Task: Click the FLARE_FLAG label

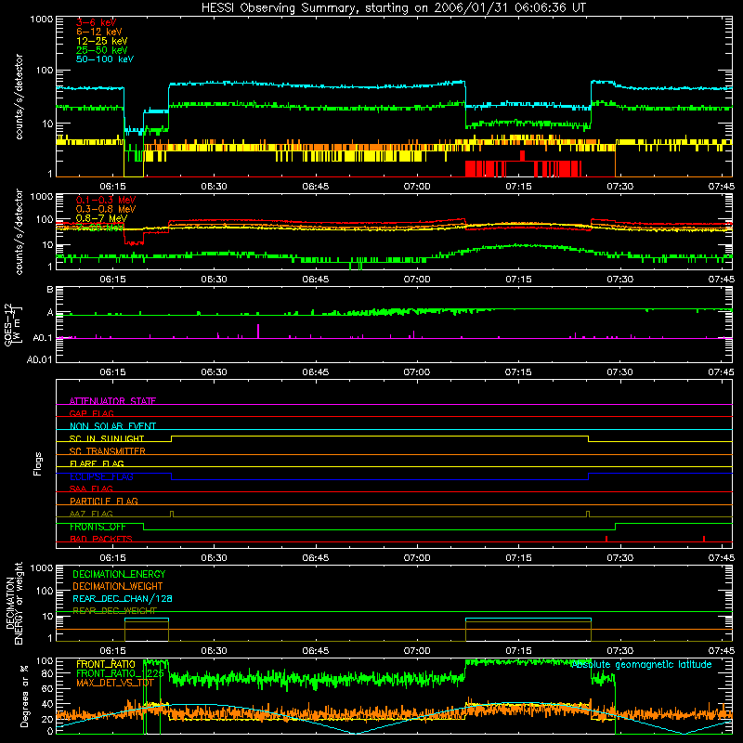Action: (x=97, y=463)
